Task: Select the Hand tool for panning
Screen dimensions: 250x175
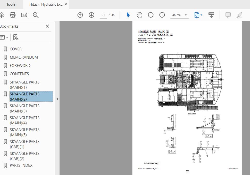Action: [139, 15]
